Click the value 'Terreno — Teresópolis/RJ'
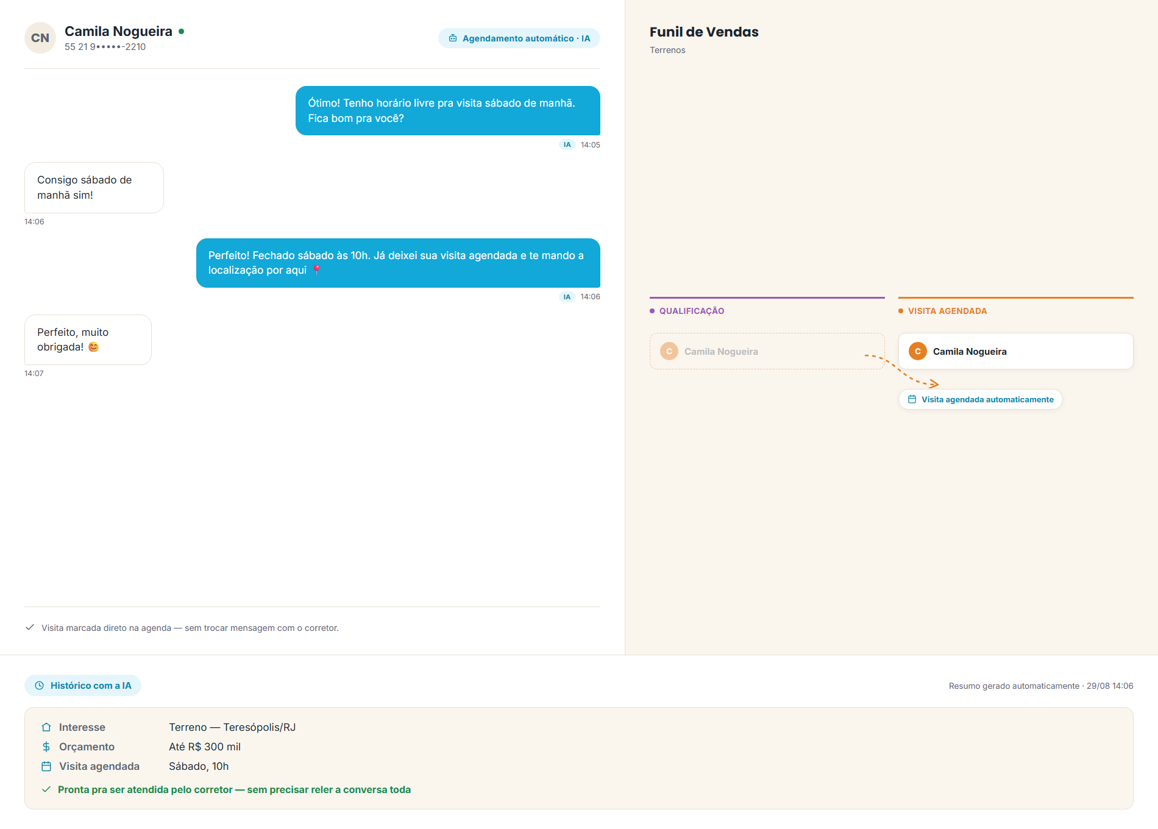Screen dimensions: 1158x829 (x=232, y=727)
